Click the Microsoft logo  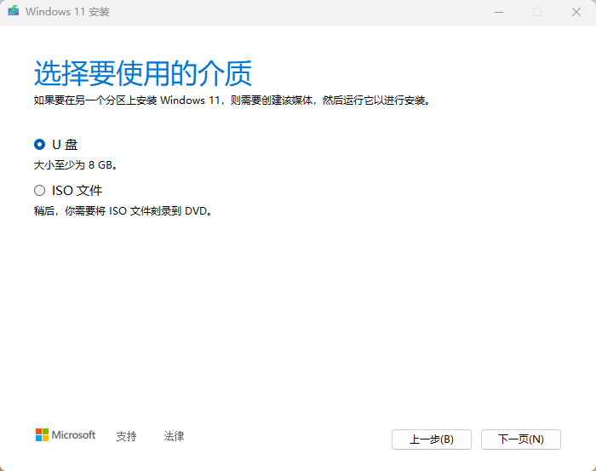66,435
